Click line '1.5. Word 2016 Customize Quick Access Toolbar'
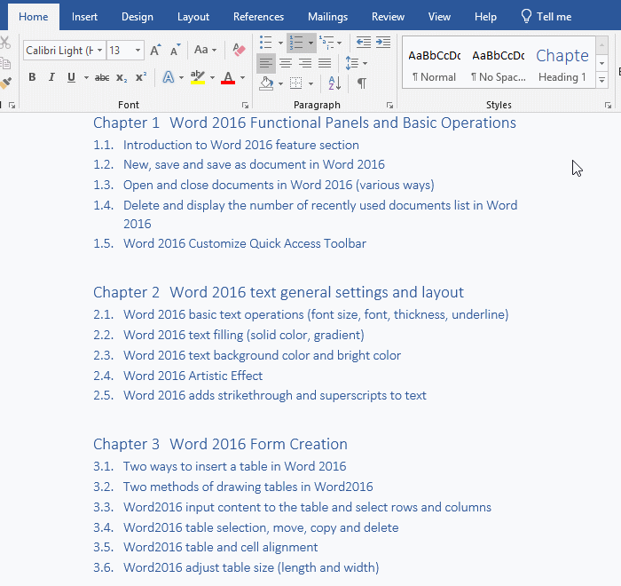Image resolution: width=621 pixels, height=586 pixels. [230, 243]
